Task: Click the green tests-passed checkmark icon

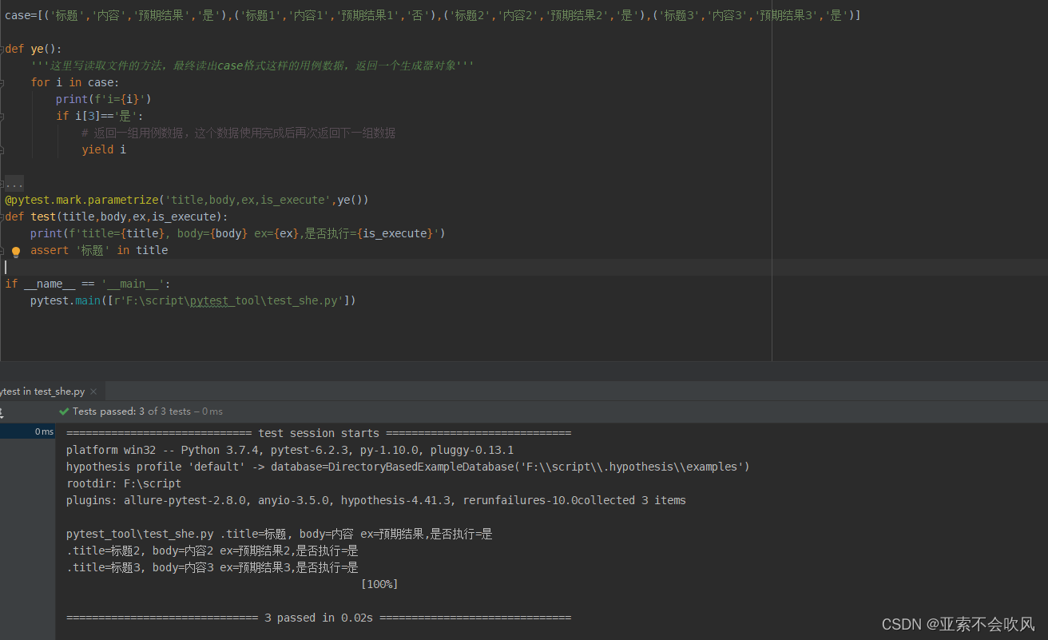Action: click(64, 411)
